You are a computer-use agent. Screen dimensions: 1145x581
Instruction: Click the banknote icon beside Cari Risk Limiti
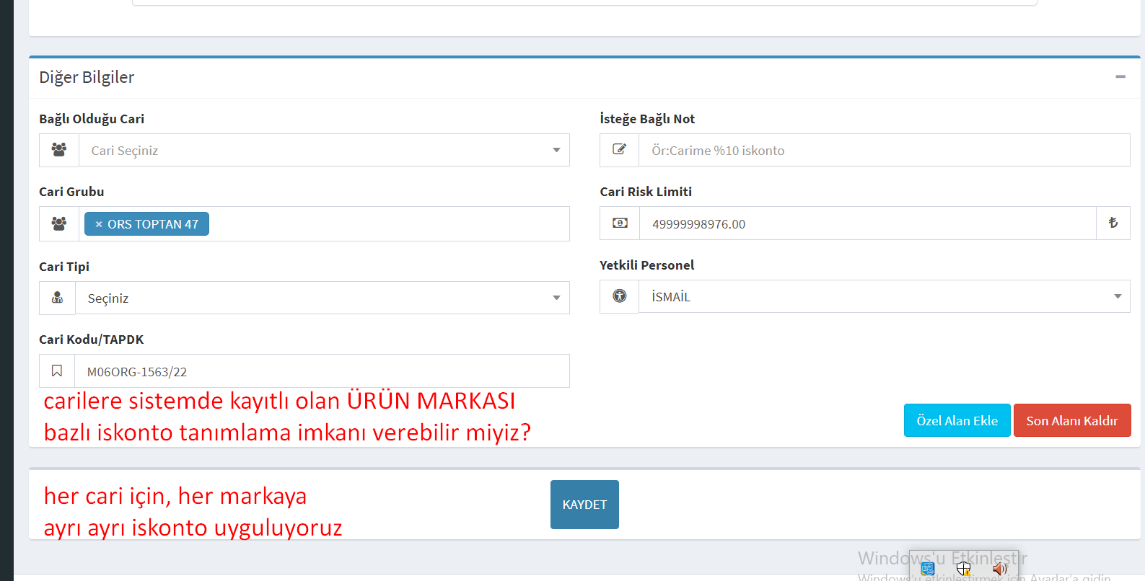(x=620, y=223)
